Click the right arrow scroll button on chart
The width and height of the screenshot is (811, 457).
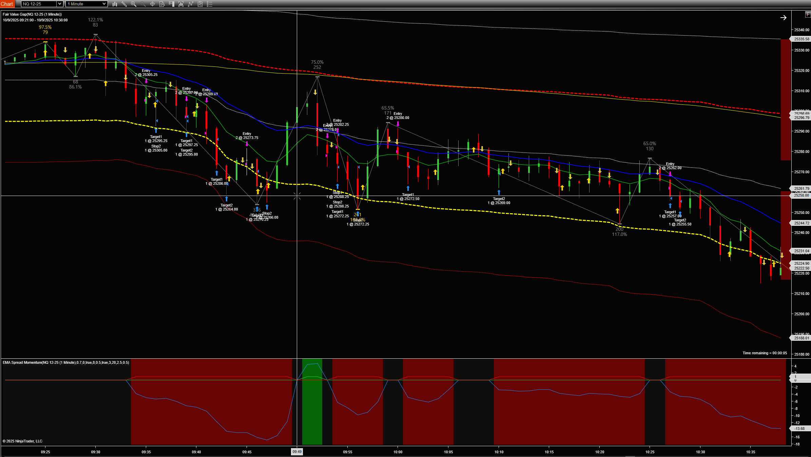click(x=783, y=18)
